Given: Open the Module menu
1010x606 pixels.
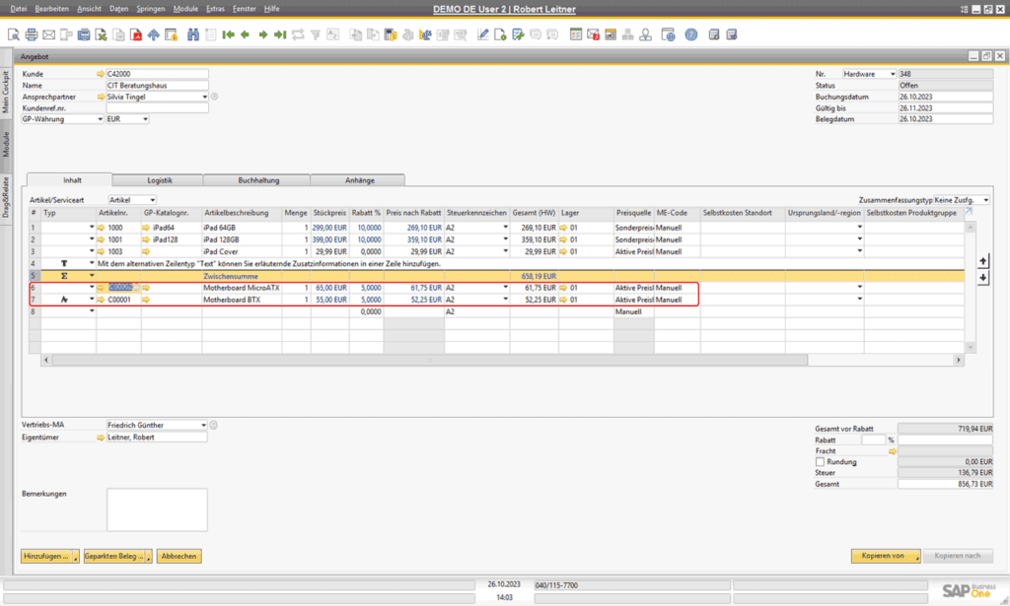Looking at the screenshot, I should coord(186,8).
